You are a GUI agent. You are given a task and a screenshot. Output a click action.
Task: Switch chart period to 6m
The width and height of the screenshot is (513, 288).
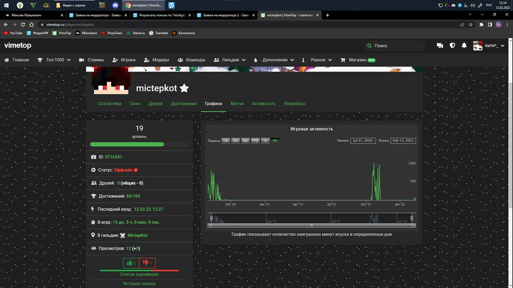point(245,140)
